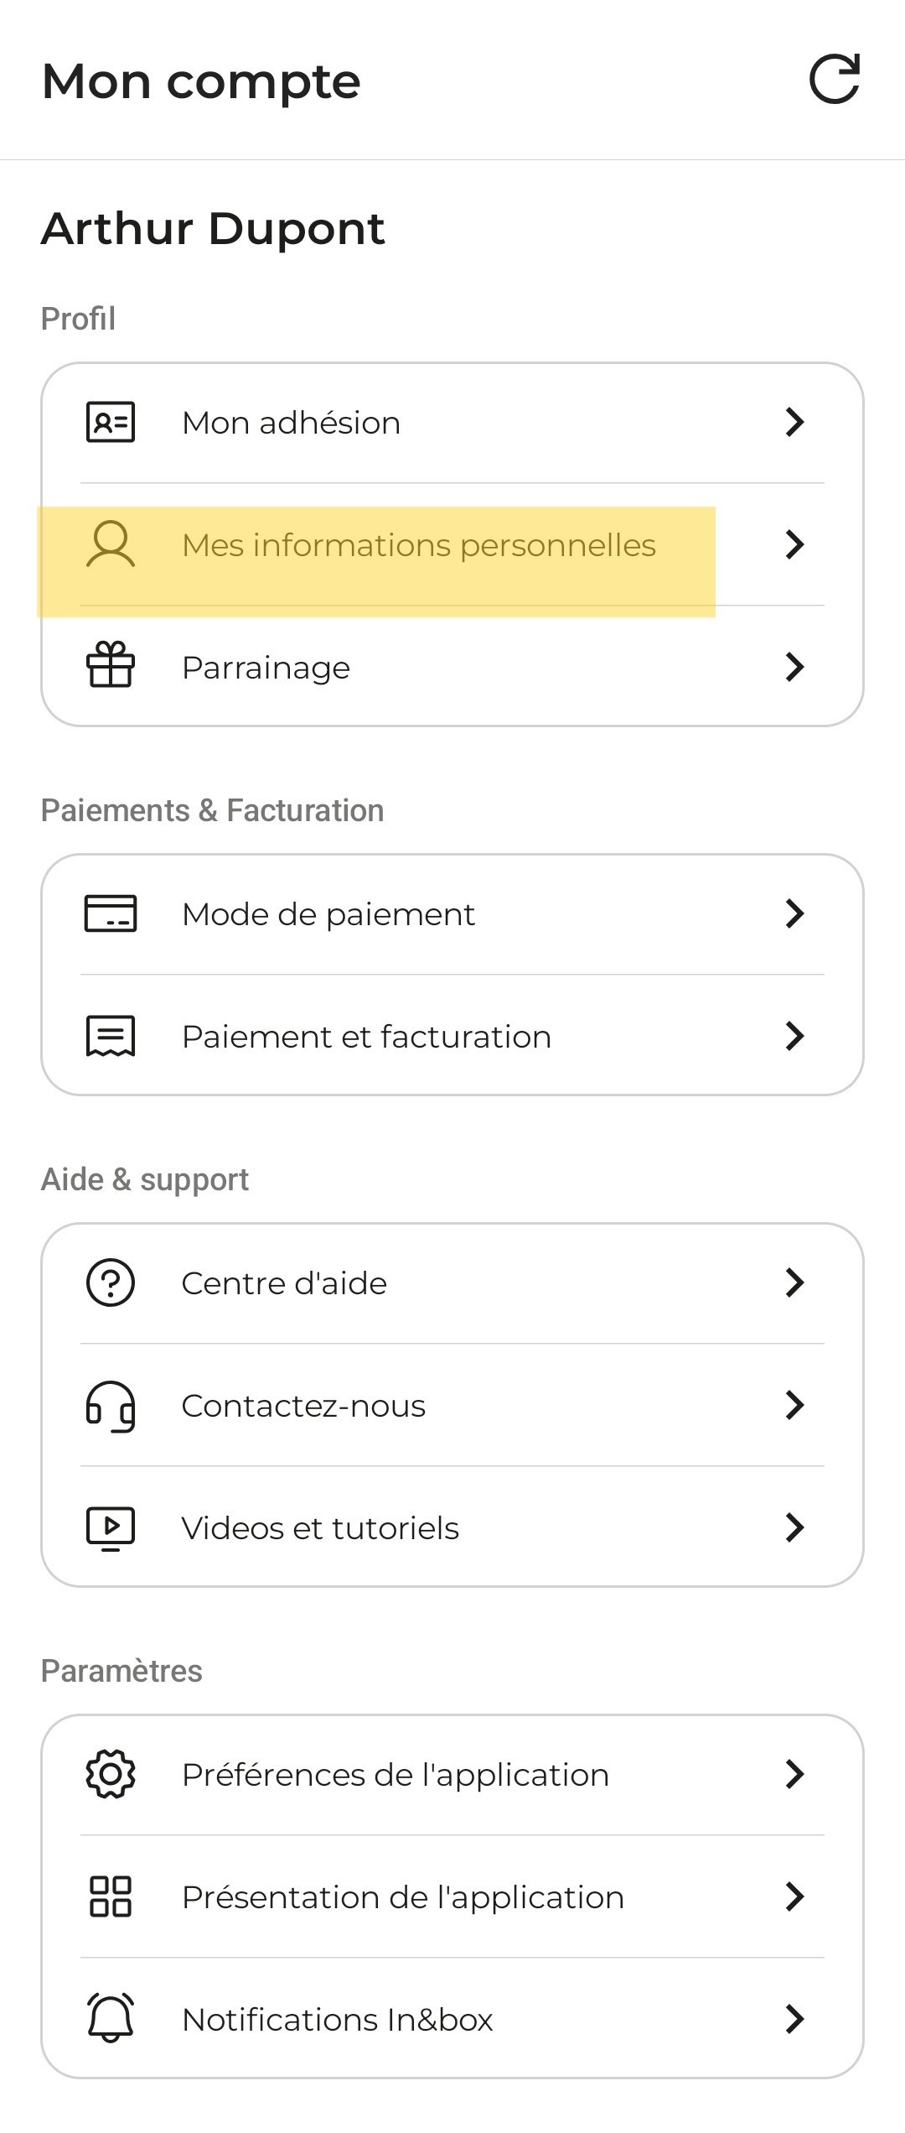Open Videos et tutoriels

tap(452, 1528)
